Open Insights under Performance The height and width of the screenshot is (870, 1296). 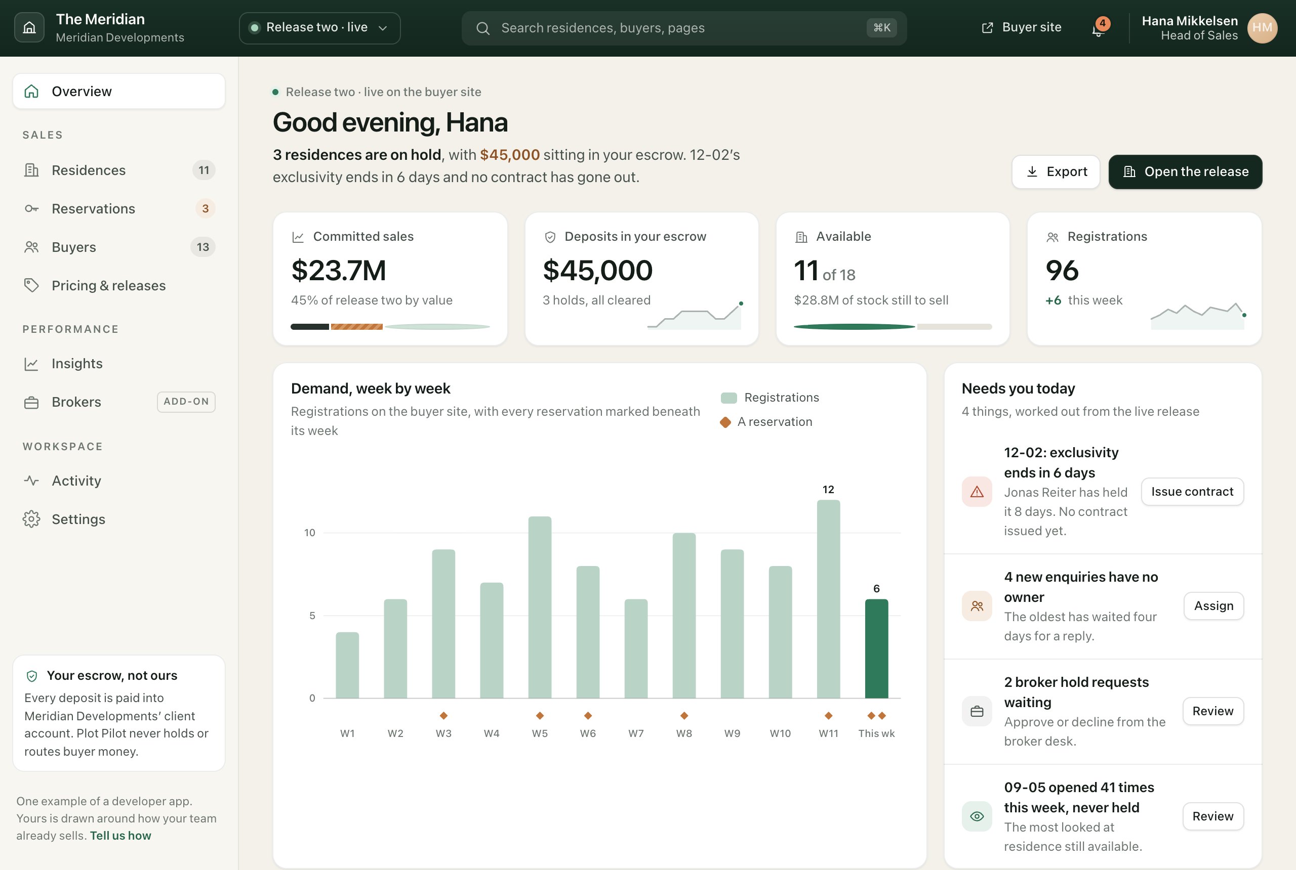point(119,363)
